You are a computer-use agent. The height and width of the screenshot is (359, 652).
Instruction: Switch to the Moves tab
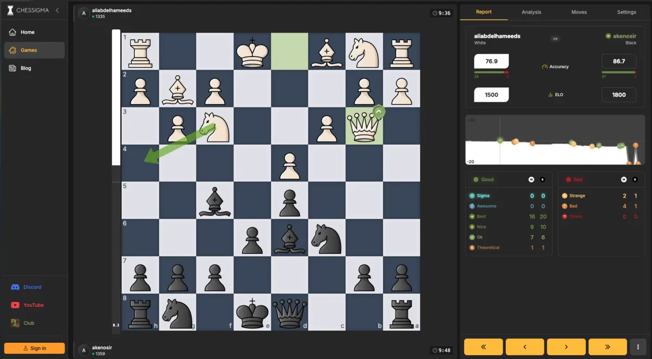[579, 12]
